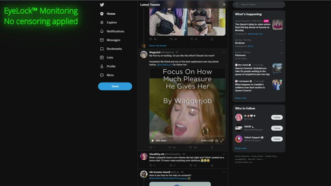Click Show this thread link

(x=158, y=46)
